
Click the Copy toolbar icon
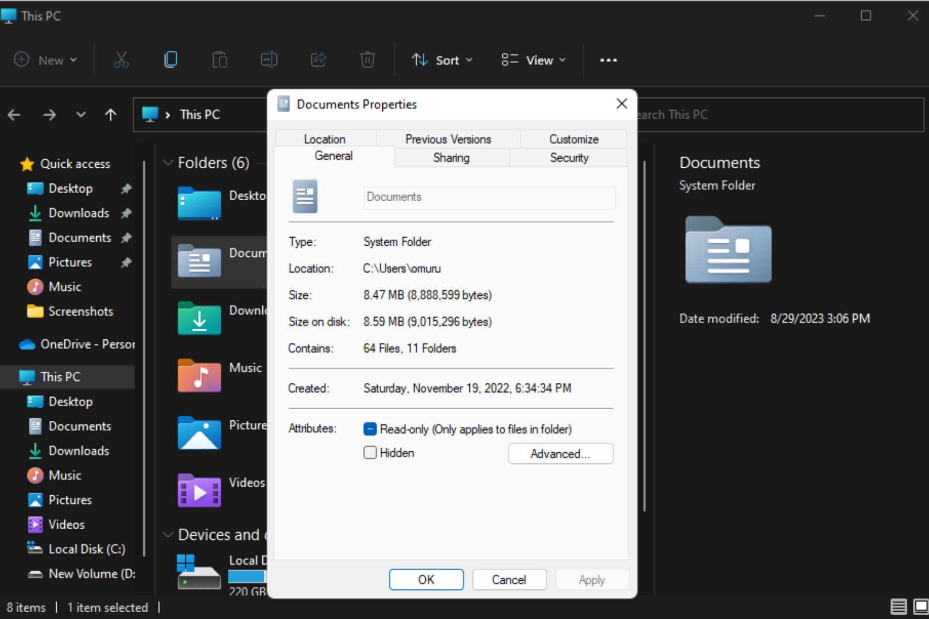170,59
